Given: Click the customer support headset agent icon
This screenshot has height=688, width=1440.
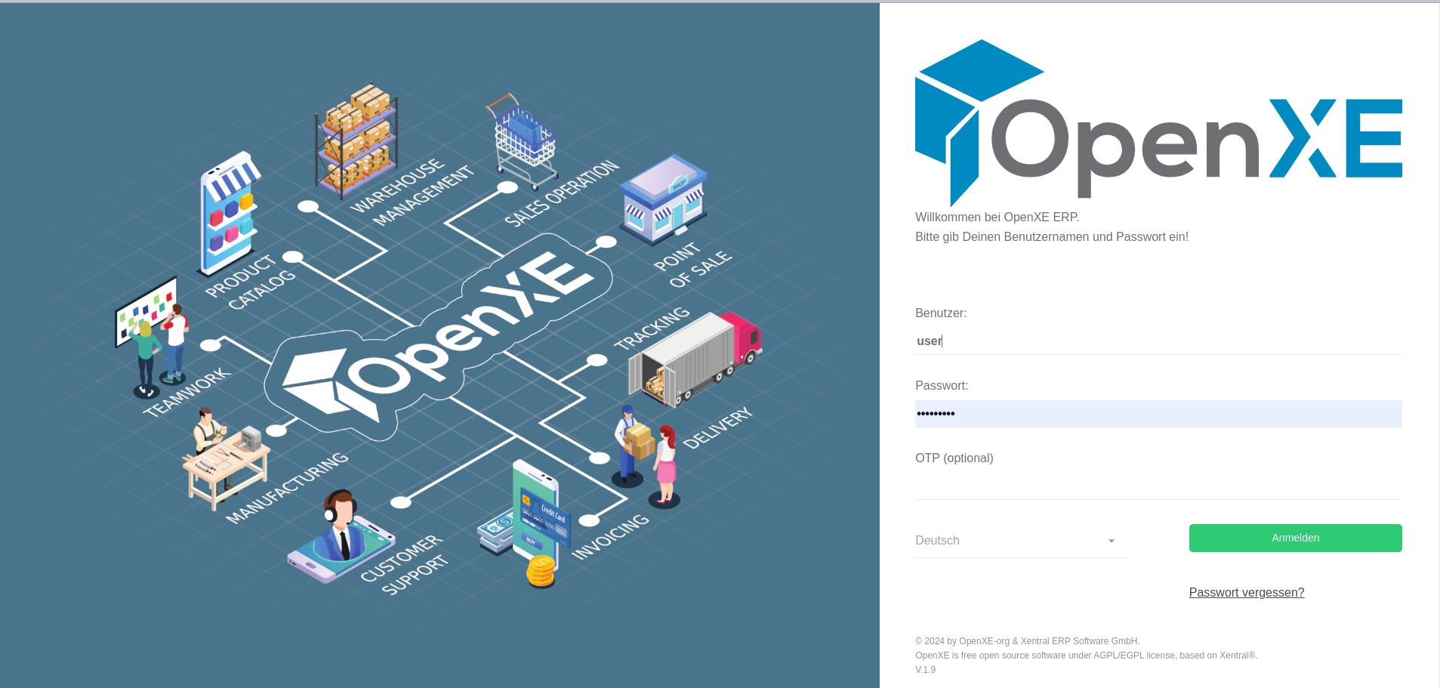Looking at the screenshot, I should [341, 537].
